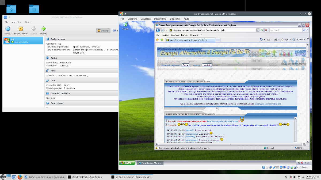This screenshot has width=321, height=180.
Task: Click the Forum Energia XP taskbar button
Action: coord(150,163)
